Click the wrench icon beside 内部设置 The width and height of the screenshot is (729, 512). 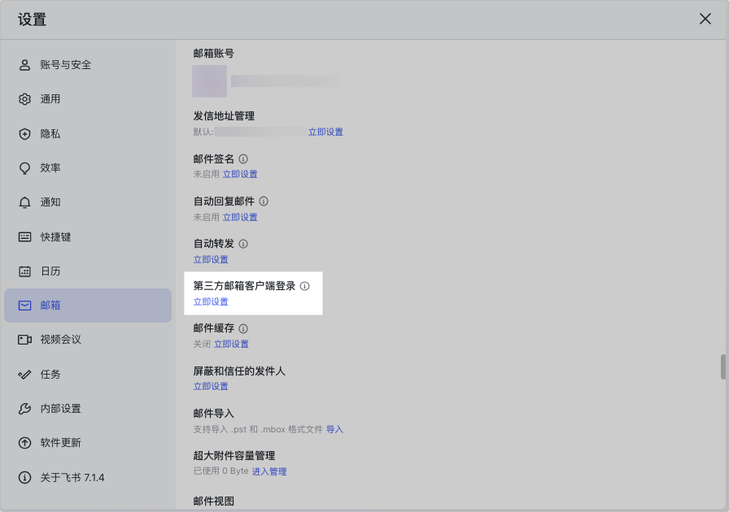[24, 409]
